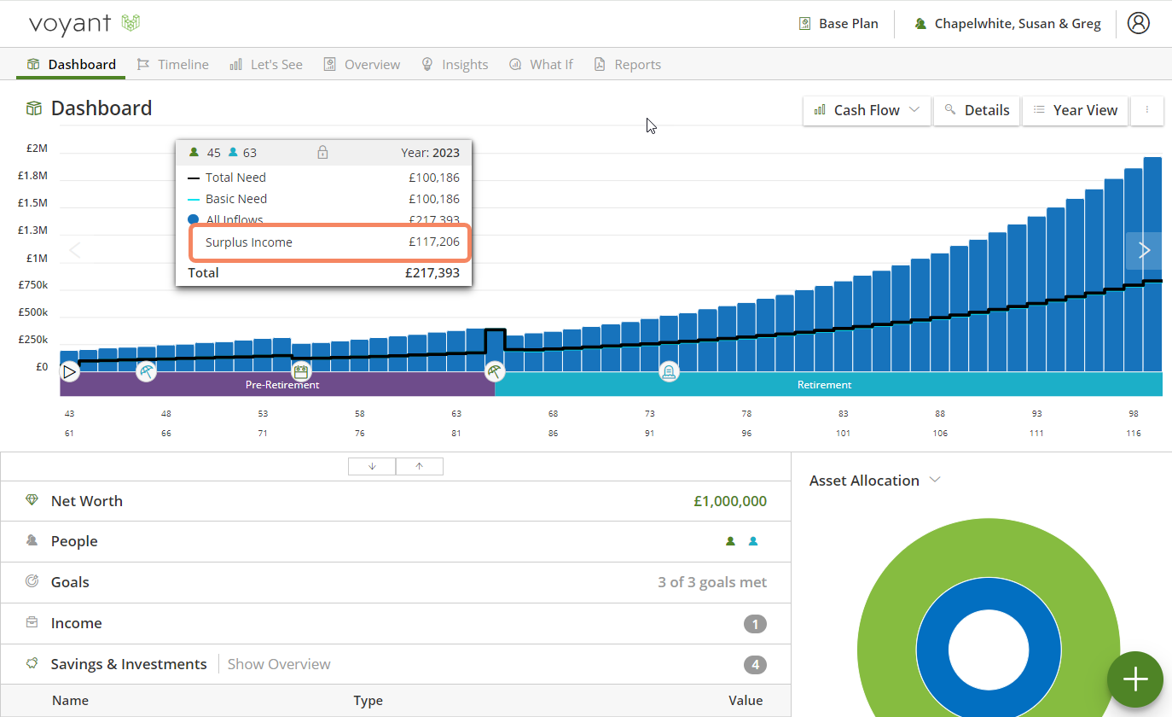Click the Details button
This screenshot has width=1172, height=717.
[x=977, y=110]
